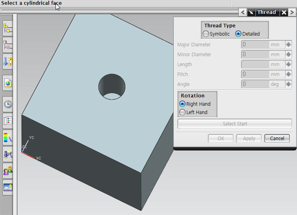
Task: Click the Cancel button
Action: 277,139
